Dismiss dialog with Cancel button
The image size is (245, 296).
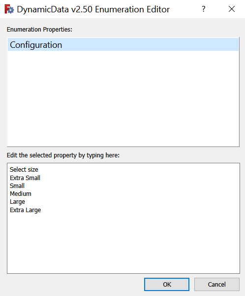[x=217, y=284]
